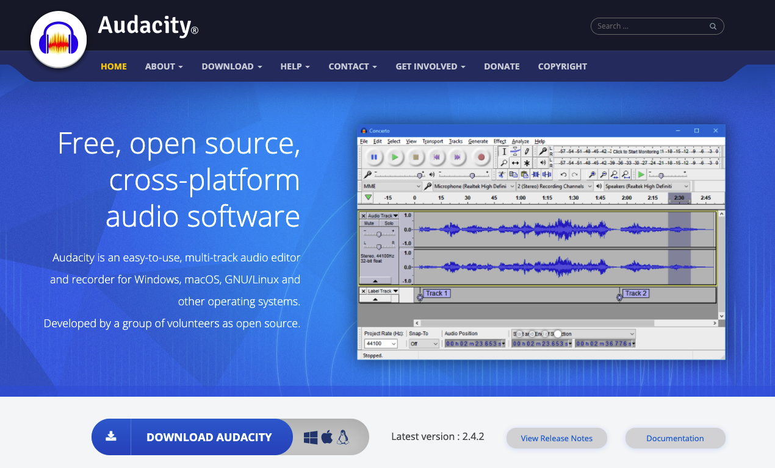This screenshot has width=775, height=468.
Task: Click the Undo arrow icon
Action: pyautogui.click(x=563, y=175)
